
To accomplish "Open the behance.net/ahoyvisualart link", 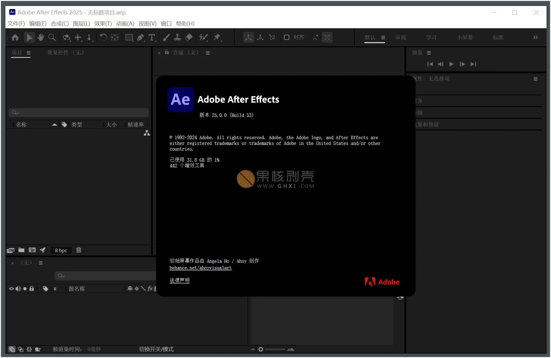I will coord(201,268).
